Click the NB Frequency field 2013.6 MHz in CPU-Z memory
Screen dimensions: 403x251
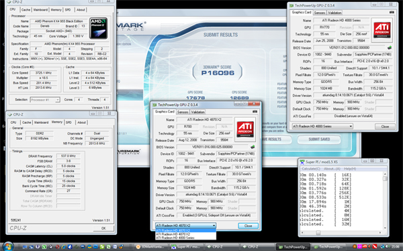[x=97, y=143]
